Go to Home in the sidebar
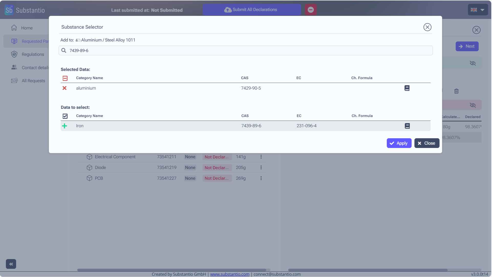Viewport: 492px width, 277px height. pyautogui.click(x=27, y=28)
